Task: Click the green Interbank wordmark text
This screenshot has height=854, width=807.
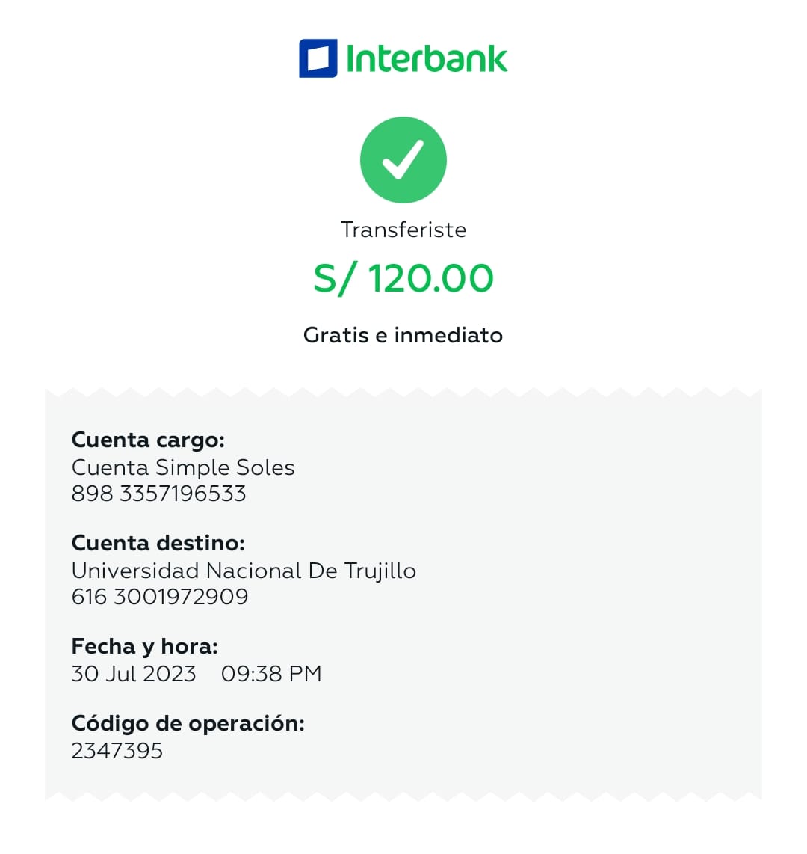Action: click(427, 58)
